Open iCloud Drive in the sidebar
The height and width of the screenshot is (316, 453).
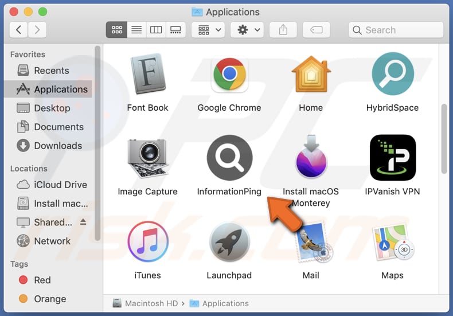tap(48, 185)
